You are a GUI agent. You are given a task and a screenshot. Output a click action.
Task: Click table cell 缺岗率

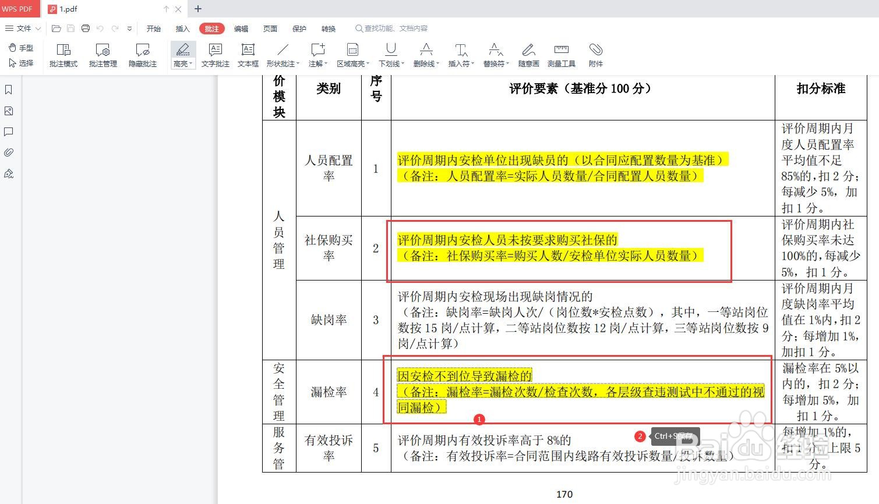point(329,320)
